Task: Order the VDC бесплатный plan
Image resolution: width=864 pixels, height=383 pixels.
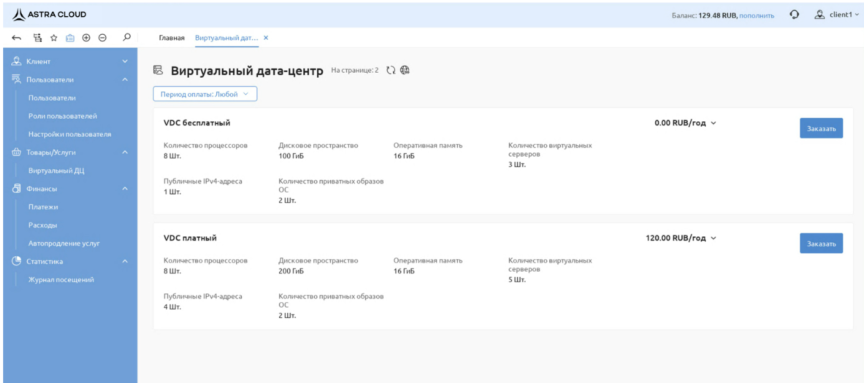Action: click(x=821, y=128)
